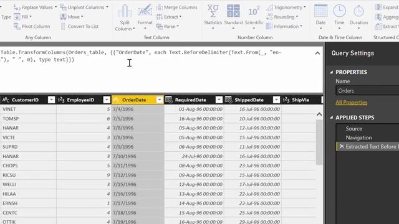Click ShippedDate datetime type icon
Image resolution: width=399 pixels, height=224 pixels.
(x=229, y=100)
